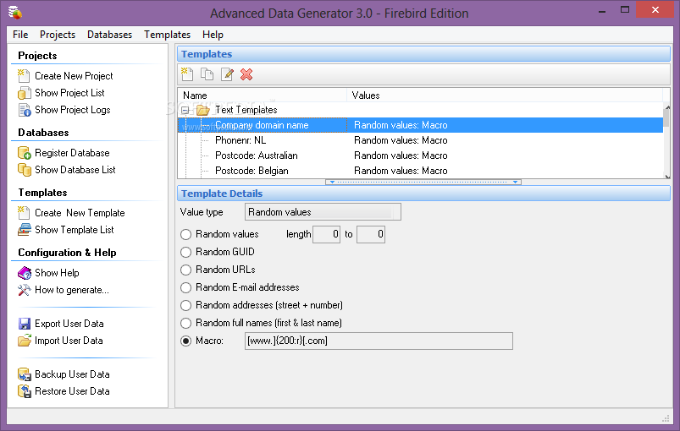The width and height of the screenshot is (680, 431).
Task: Select Phonenr: NL template row
Action: coord(420,140)
